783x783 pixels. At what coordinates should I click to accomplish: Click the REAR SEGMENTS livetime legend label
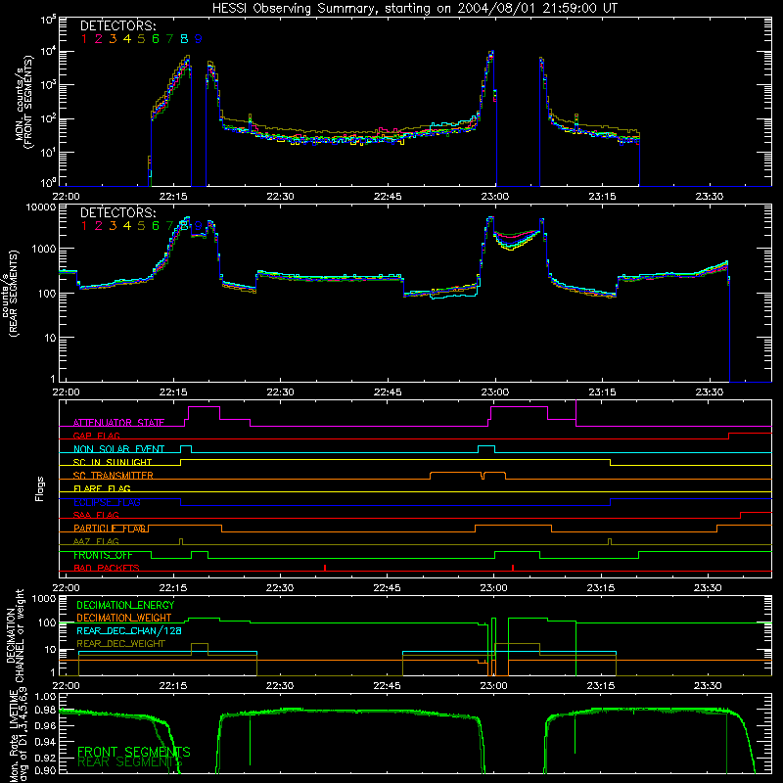pyautogui.click(x=130, y=762)
